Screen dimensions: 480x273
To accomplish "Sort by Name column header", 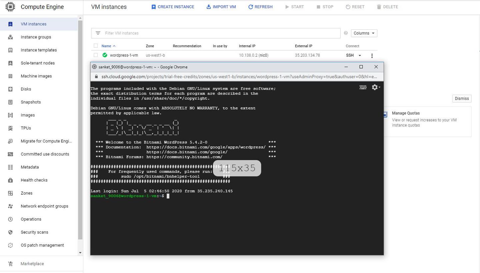I will click(108, 46).
